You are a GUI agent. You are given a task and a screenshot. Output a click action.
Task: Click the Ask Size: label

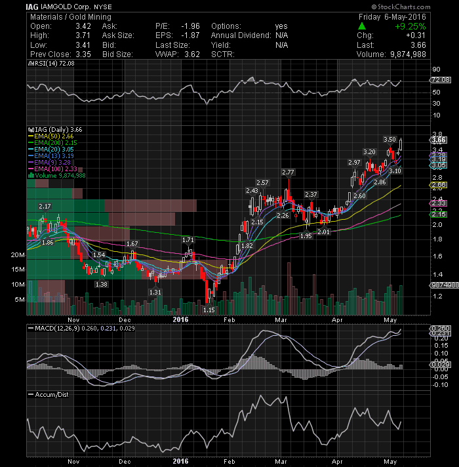(118, 35)
